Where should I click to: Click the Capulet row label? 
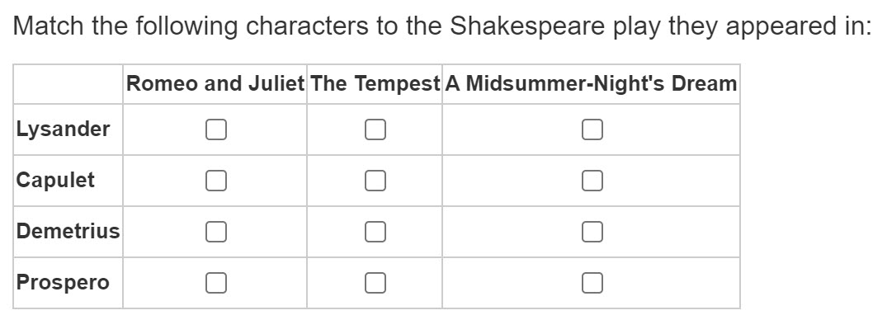click(x=56, y=181)
